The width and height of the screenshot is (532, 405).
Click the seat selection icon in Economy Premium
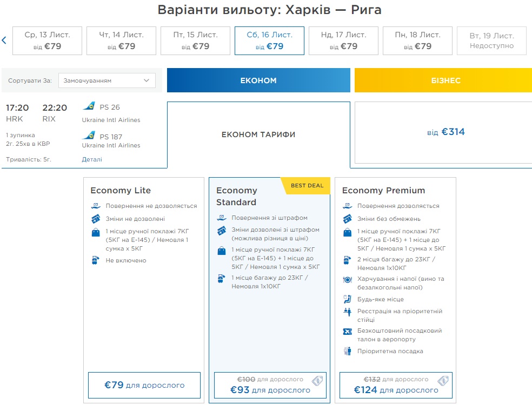click(348, 299)
